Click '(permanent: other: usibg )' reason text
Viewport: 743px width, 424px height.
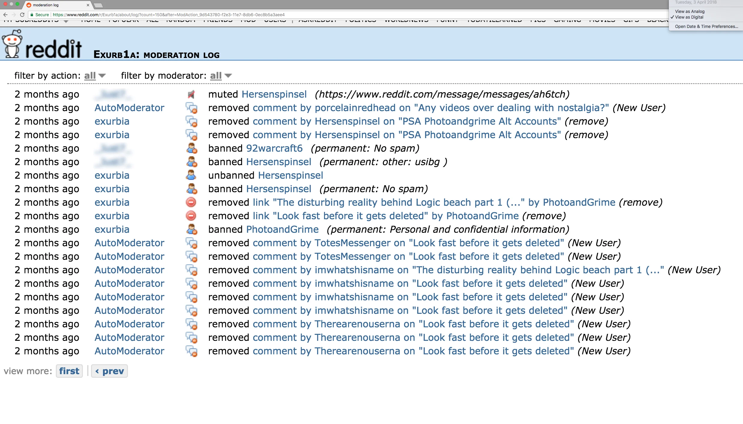pyautogui.click(x=383, y=162)
